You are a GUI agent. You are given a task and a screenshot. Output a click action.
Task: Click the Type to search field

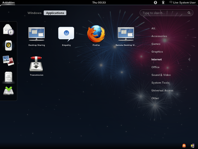point(166,13)
